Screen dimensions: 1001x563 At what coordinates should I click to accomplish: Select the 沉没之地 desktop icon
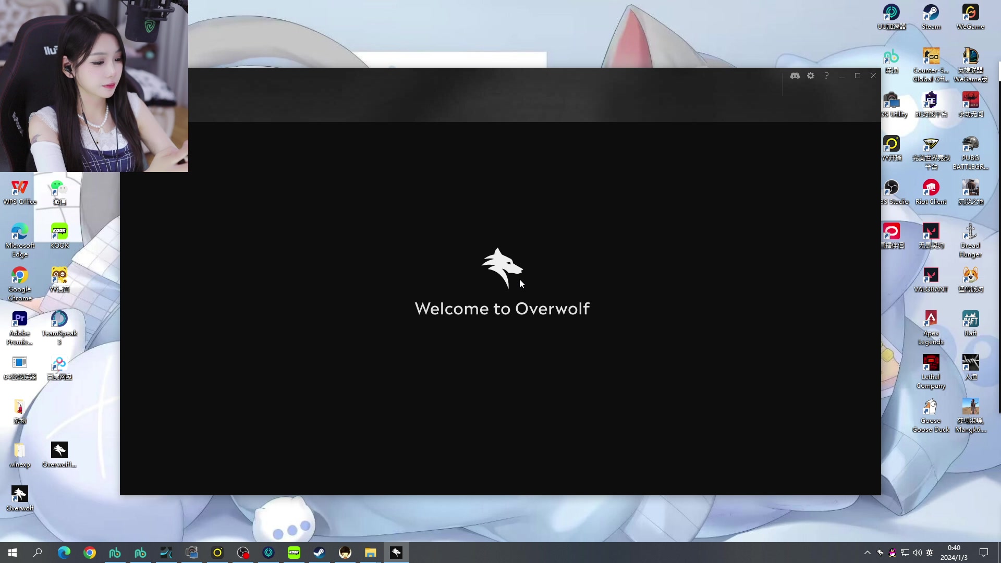(x=971, y=192)
